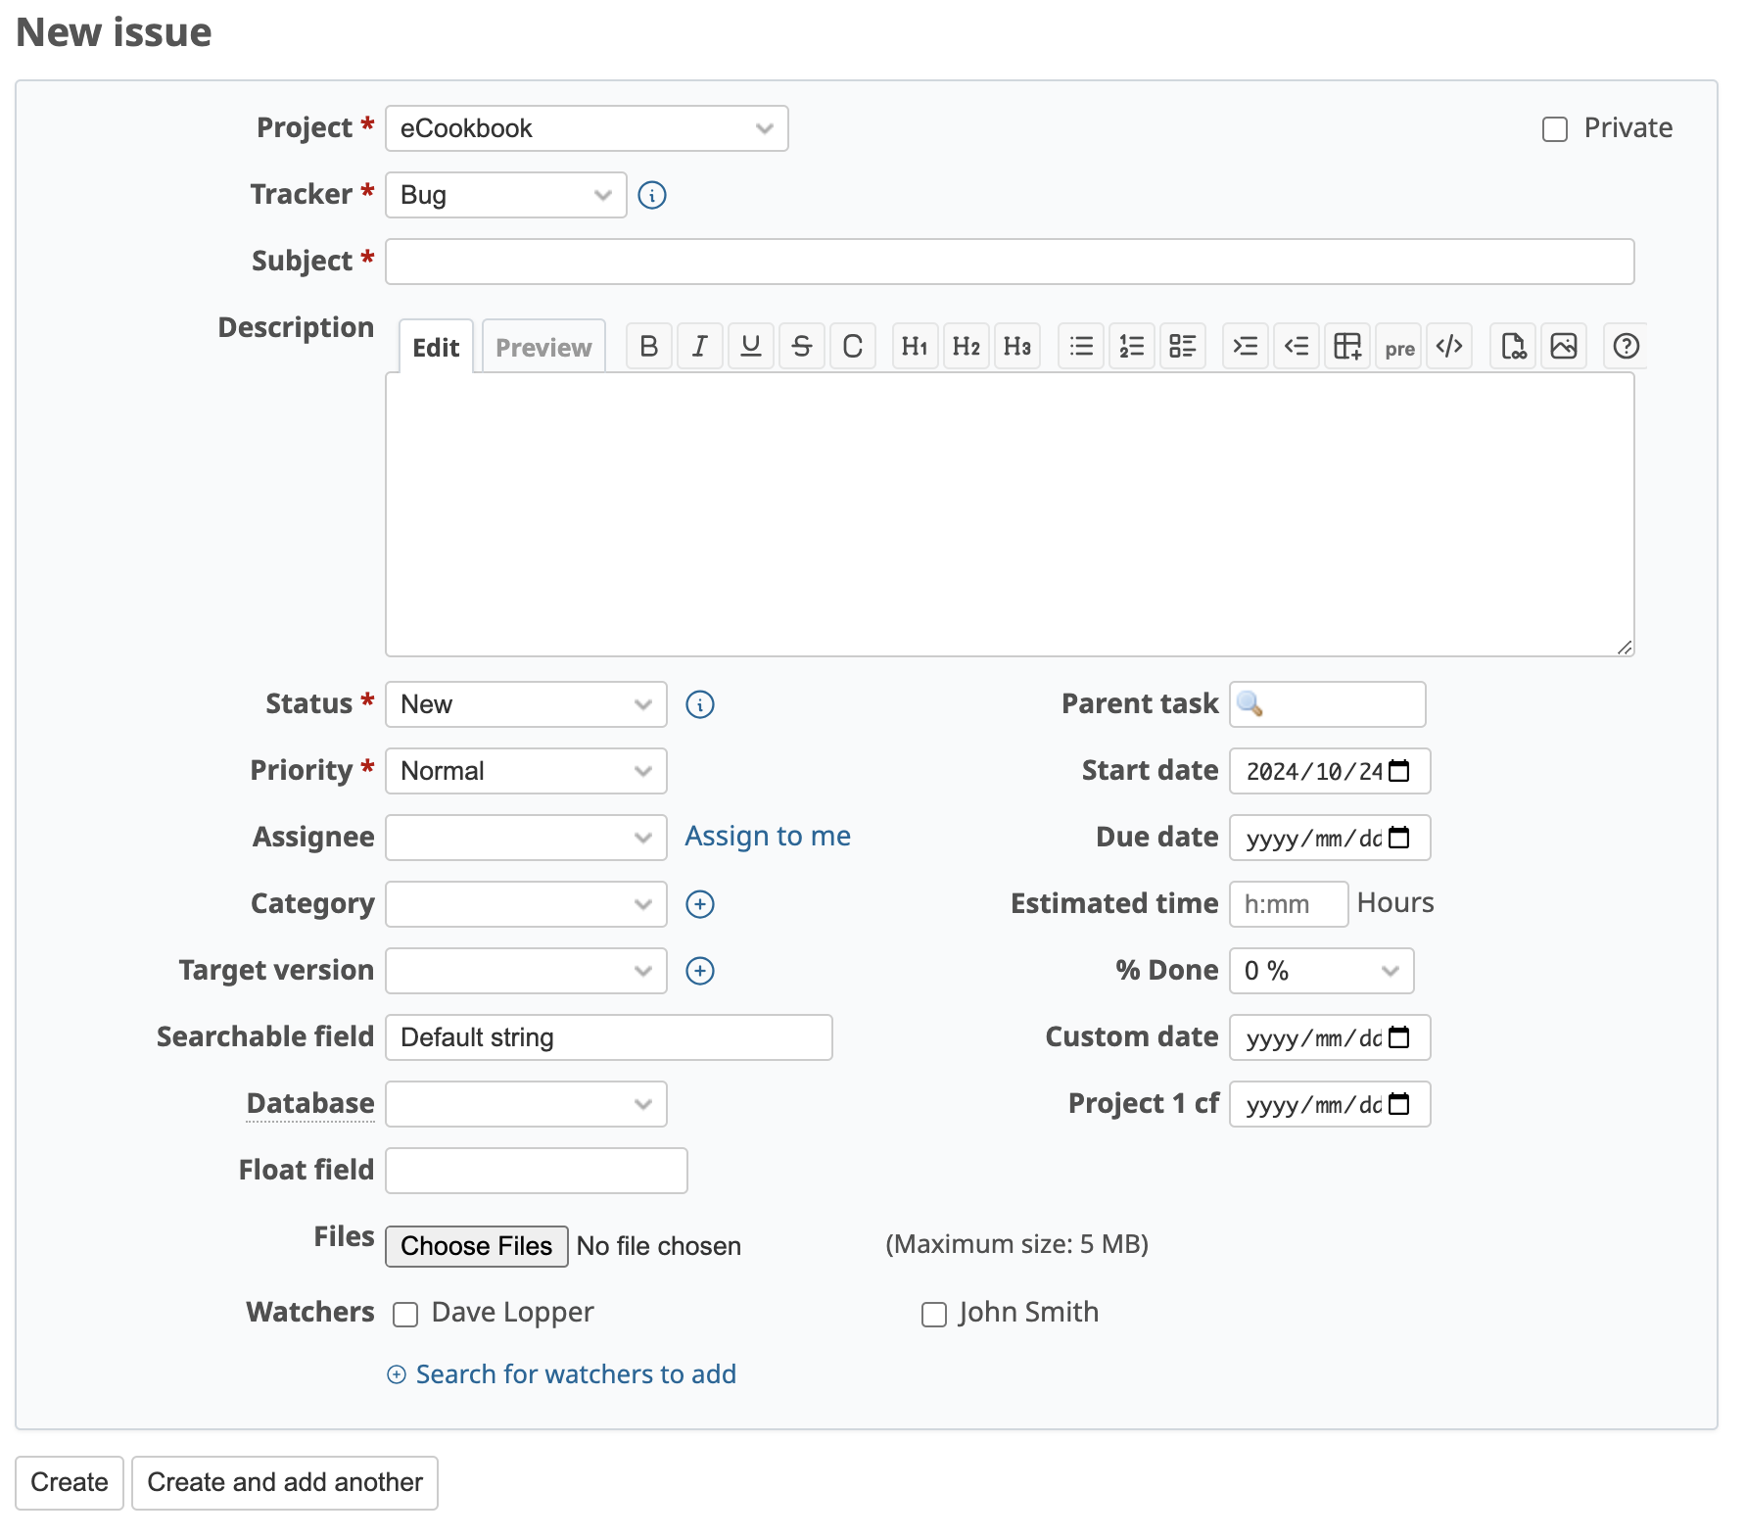Insert an image into the description

click(1563, 346)
